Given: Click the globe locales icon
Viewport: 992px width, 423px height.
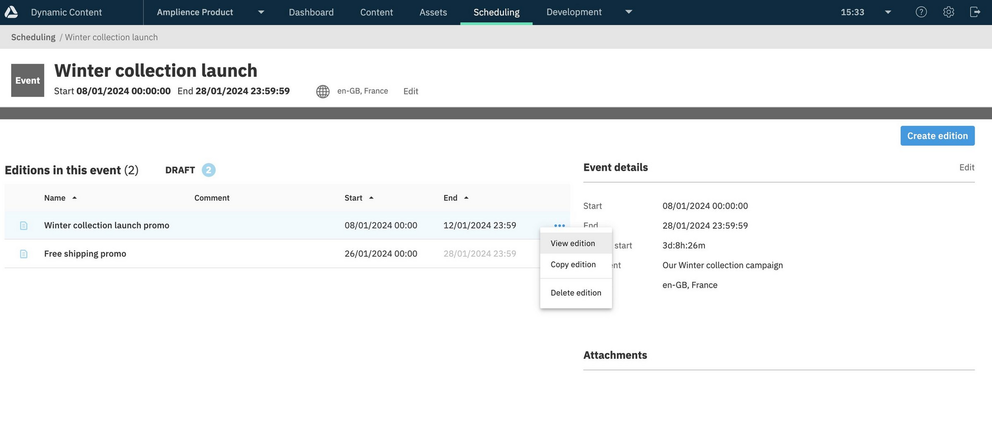Looking at the screenshot, I should (323, 92).
